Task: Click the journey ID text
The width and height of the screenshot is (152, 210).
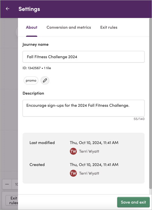Action: click(31, 68)
